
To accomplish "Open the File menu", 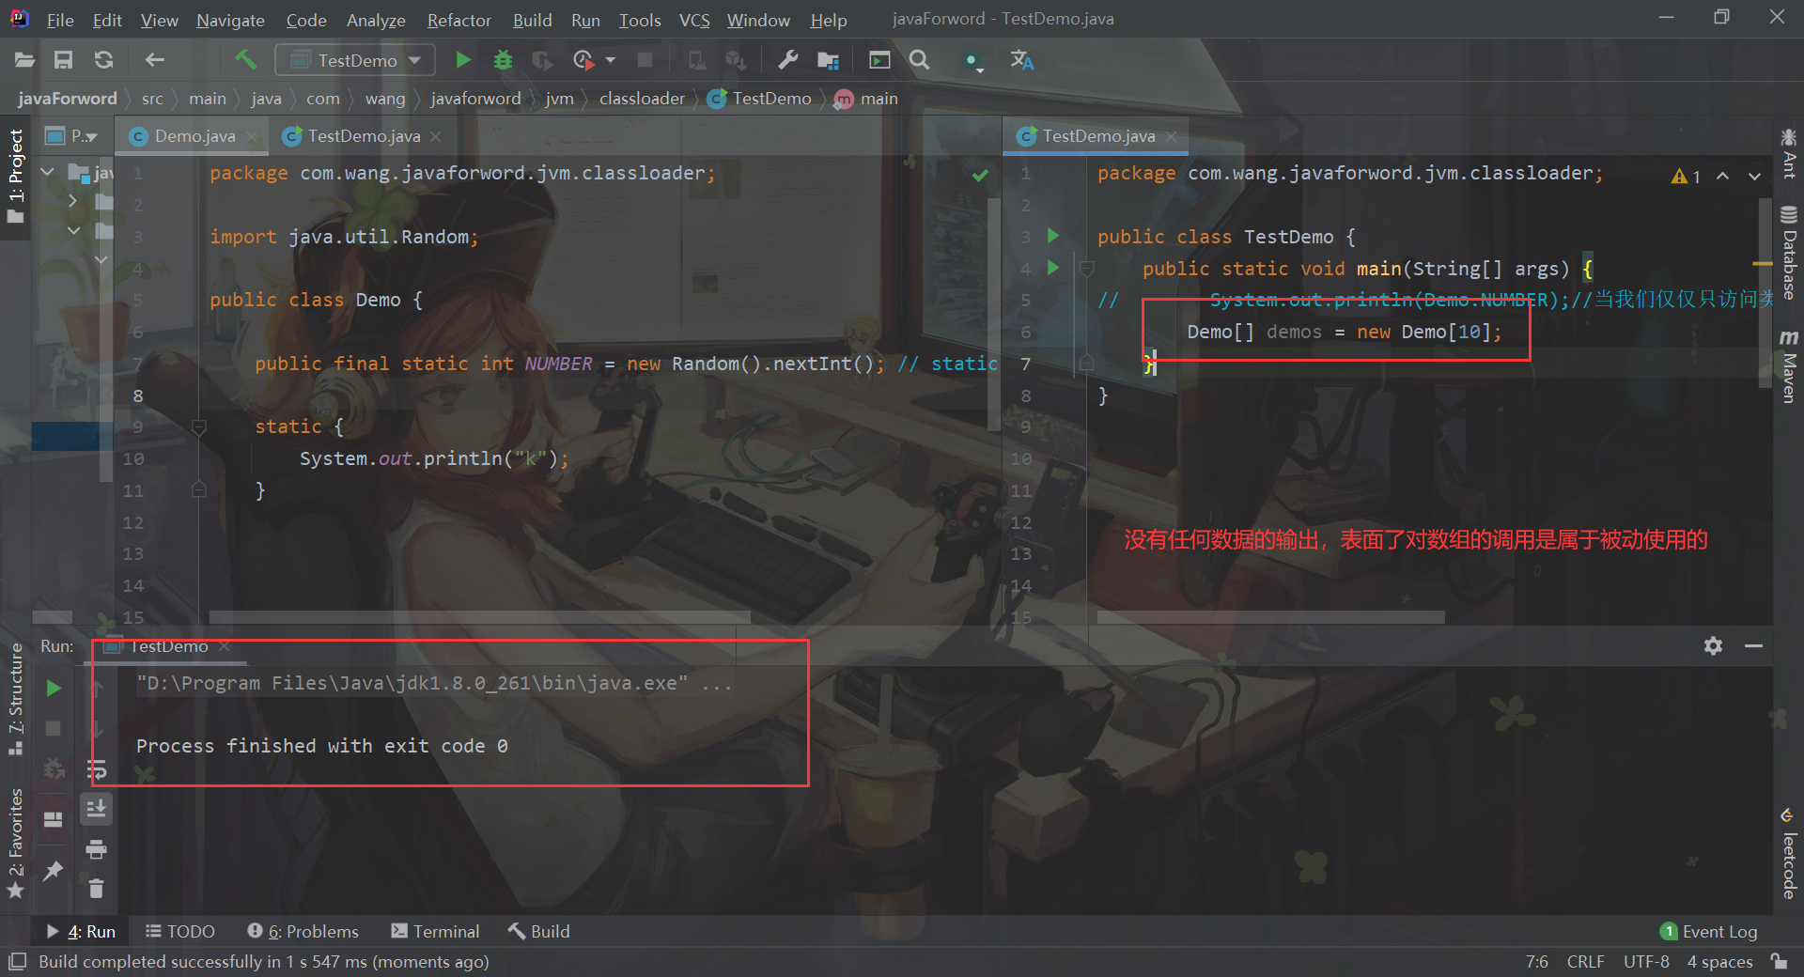I will (60, 20).
